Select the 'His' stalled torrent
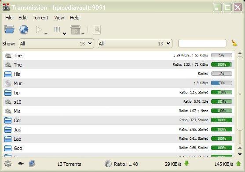The width and height of the screenshot is (245, 172). [x=119, y=74]
